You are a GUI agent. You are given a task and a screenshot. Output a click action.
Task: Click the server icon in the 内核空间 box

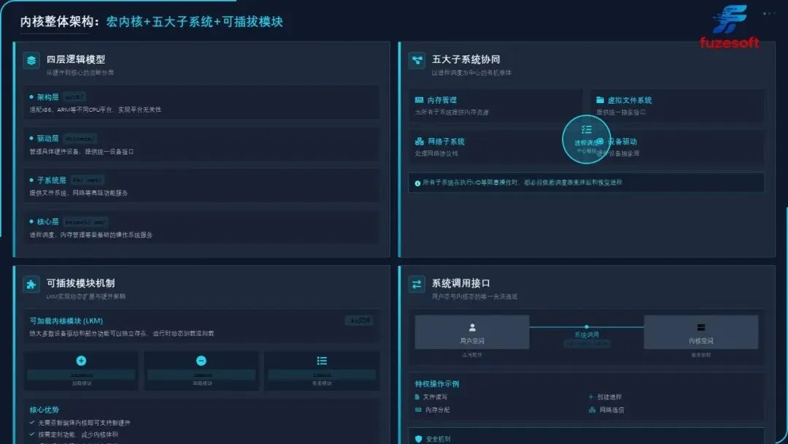pyautogui.click(x=701, y=327)
